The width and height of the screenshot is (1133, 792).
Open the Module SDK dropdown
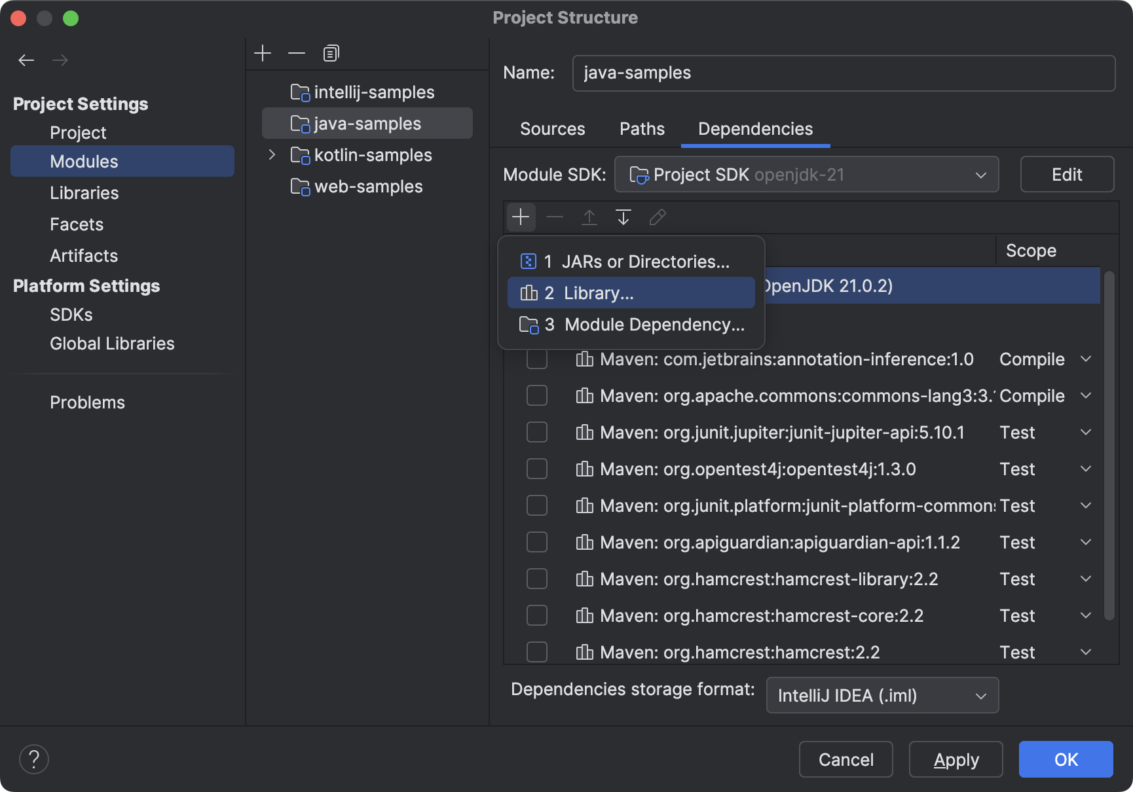[980, 174]
